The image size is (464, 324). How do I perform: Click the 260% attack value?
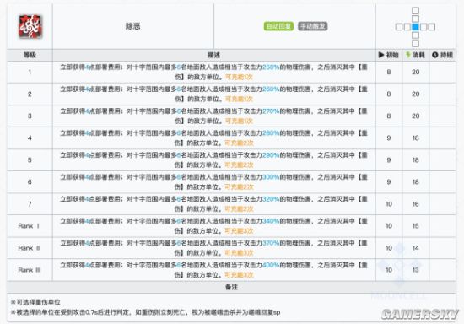coord(271,89)
